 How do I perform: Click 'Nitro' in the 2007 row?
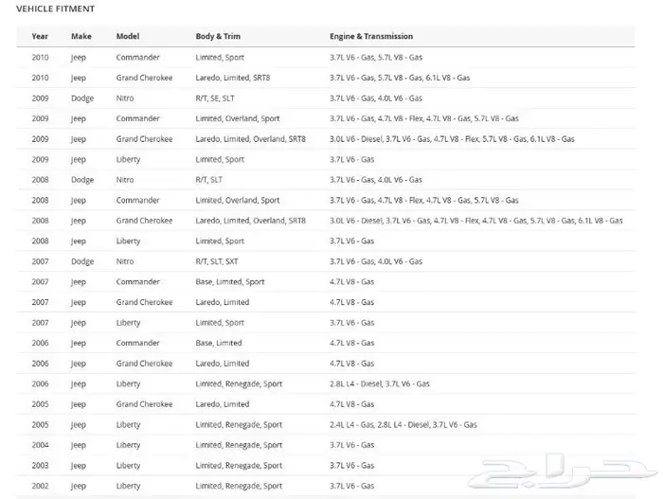pos(125,261)
